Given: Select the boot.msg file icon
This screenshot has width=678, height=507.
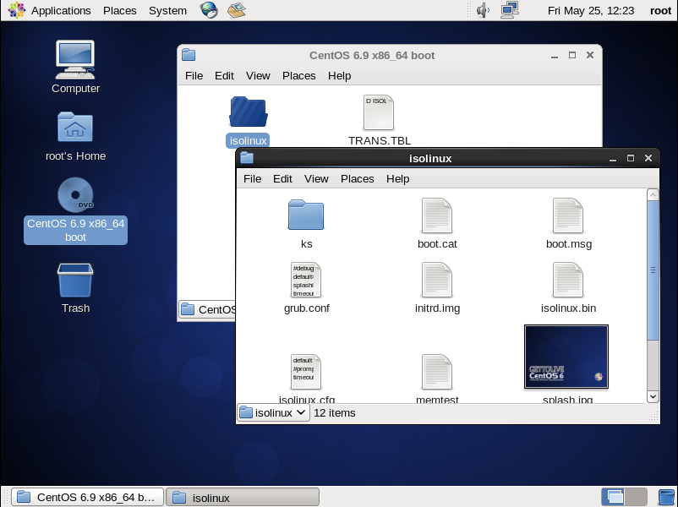Looking at the screenshot, I should [x=568, y=215].
